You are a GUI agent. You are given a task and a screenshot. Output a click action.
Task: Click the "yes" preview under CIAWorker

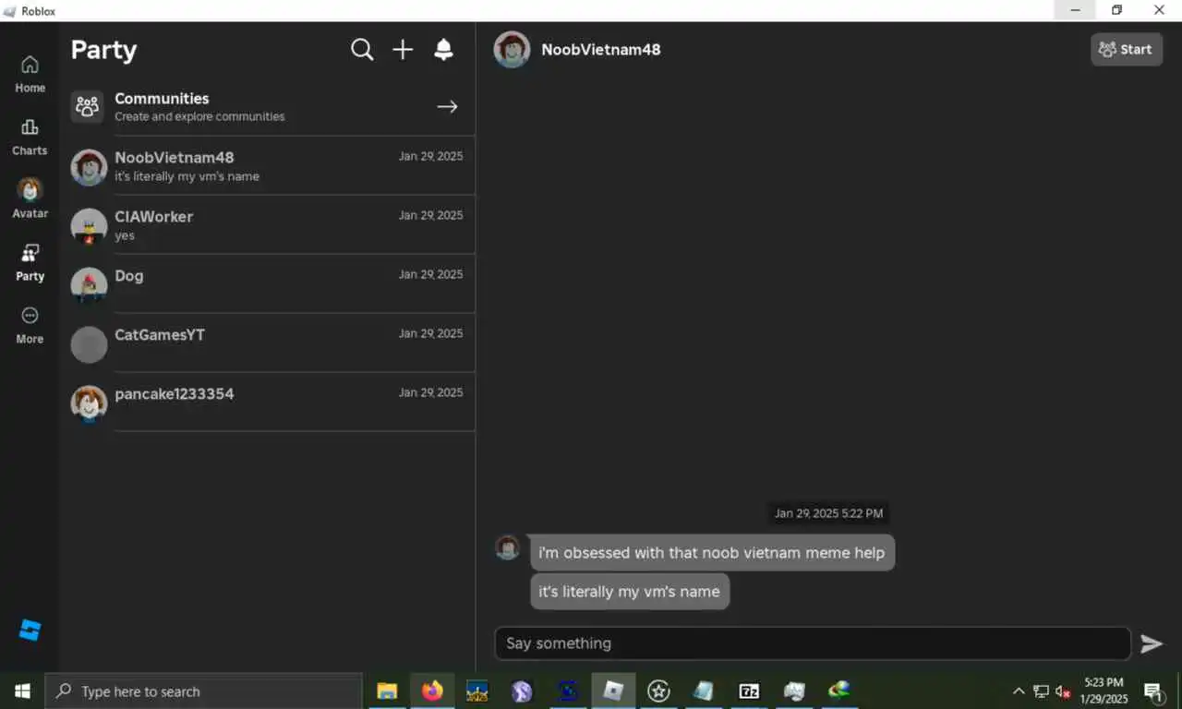coord(125,236)
